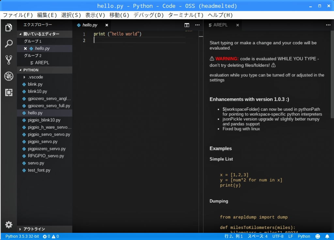Viewport: 334px width, 240px height.
Task: Click the feedback smiley icon in status bar
Action: coord(318,236)
